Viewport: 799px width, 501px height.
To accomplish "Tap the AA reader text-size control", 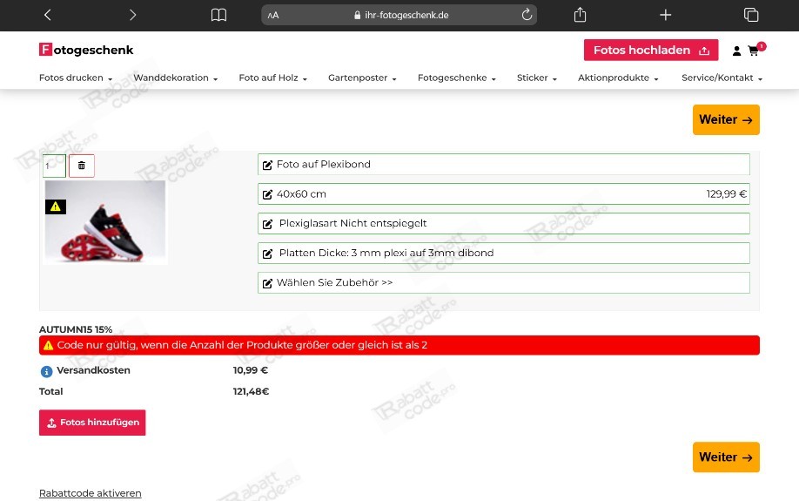I will [273, 16].
